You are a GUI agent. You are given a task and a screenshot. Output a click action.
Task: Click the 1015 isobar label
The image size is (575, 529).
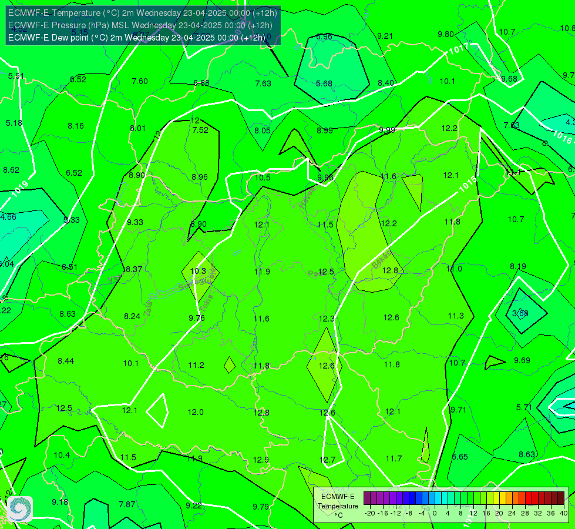point(468,185)
